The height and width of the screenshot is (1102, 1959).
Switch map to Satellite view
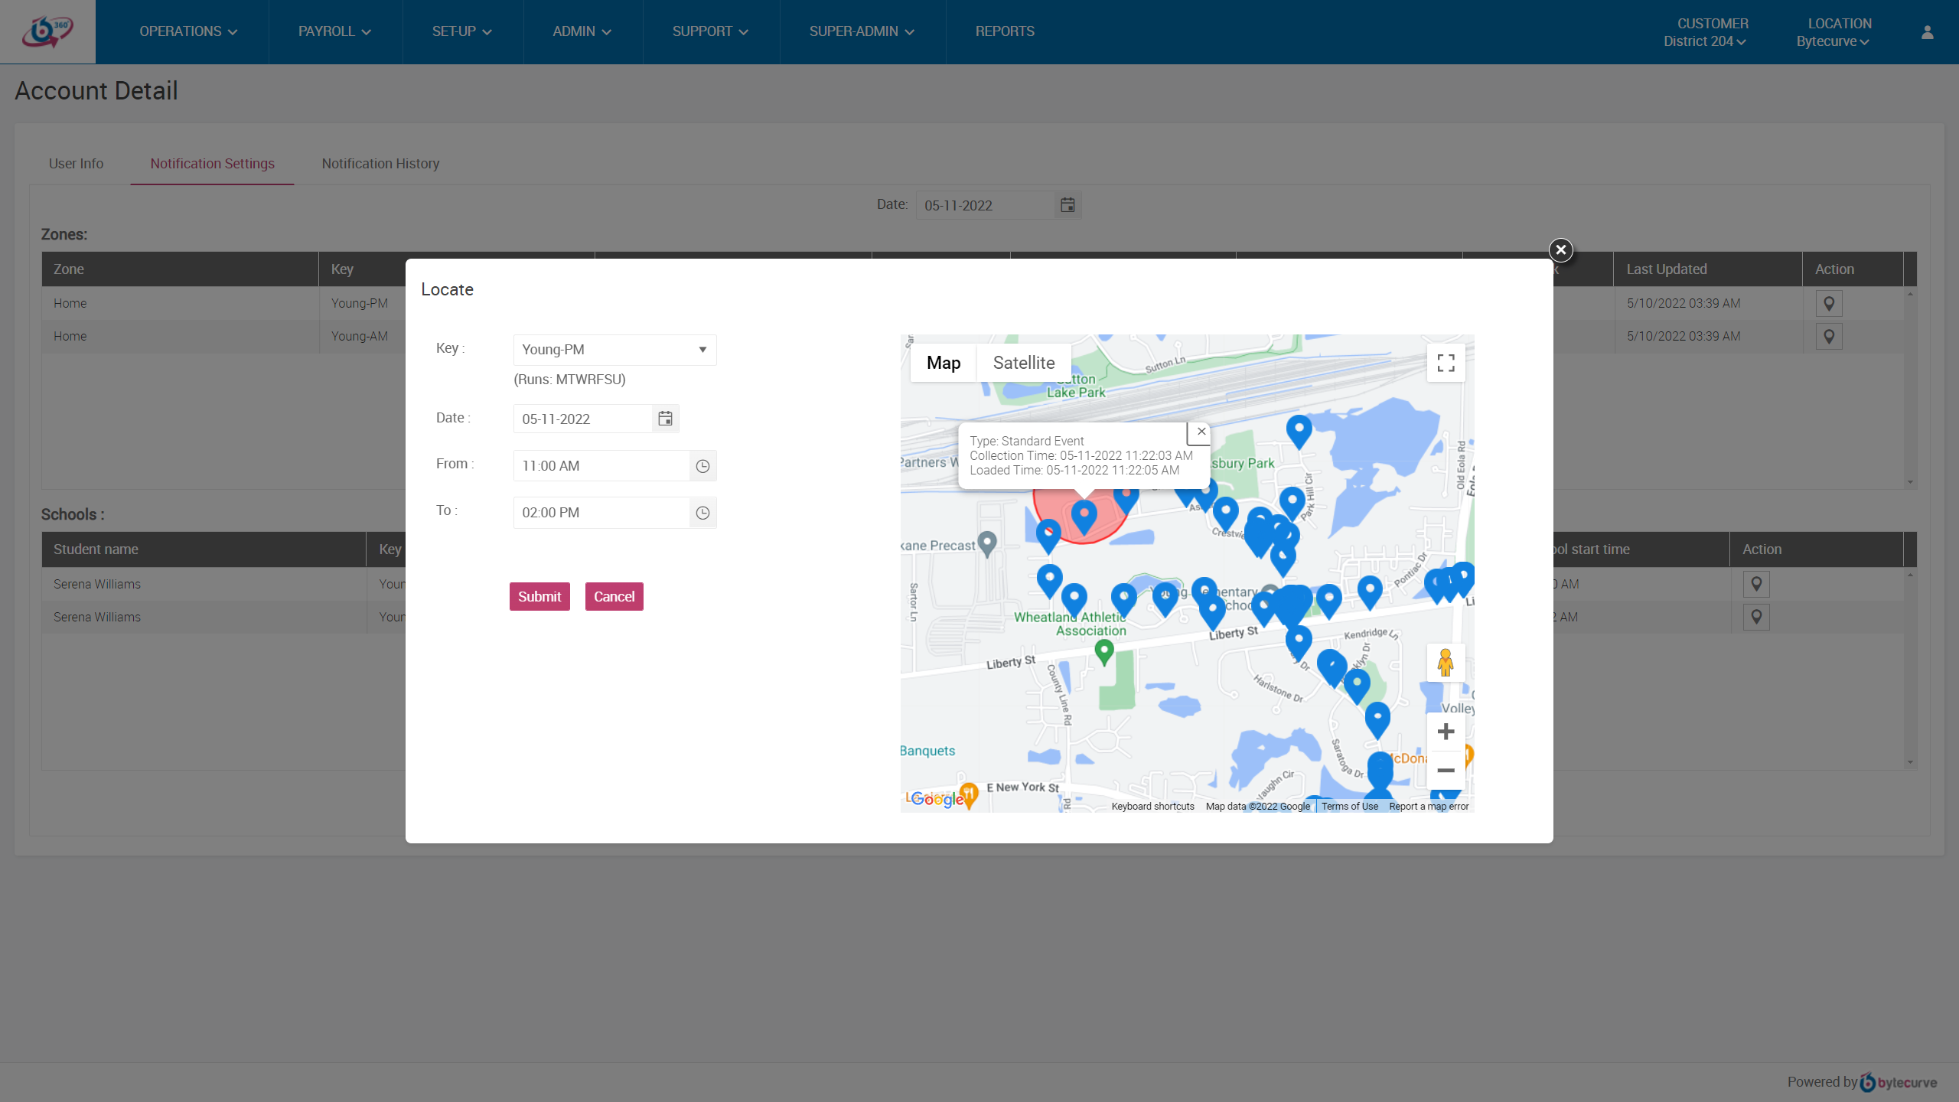1023,363
